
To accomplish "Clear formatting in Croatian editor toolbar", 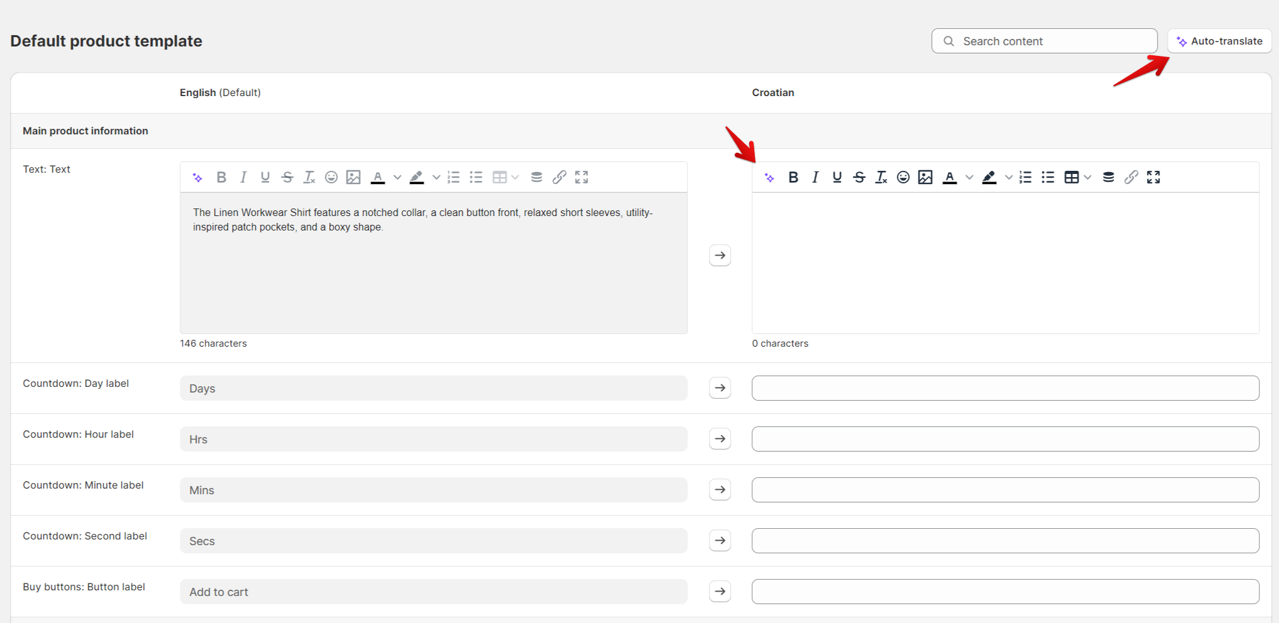I will tap(881, 178).
